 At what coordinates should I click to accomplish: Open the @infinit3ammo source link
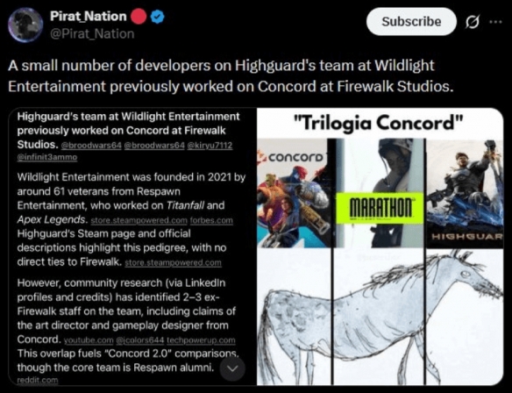47,157
